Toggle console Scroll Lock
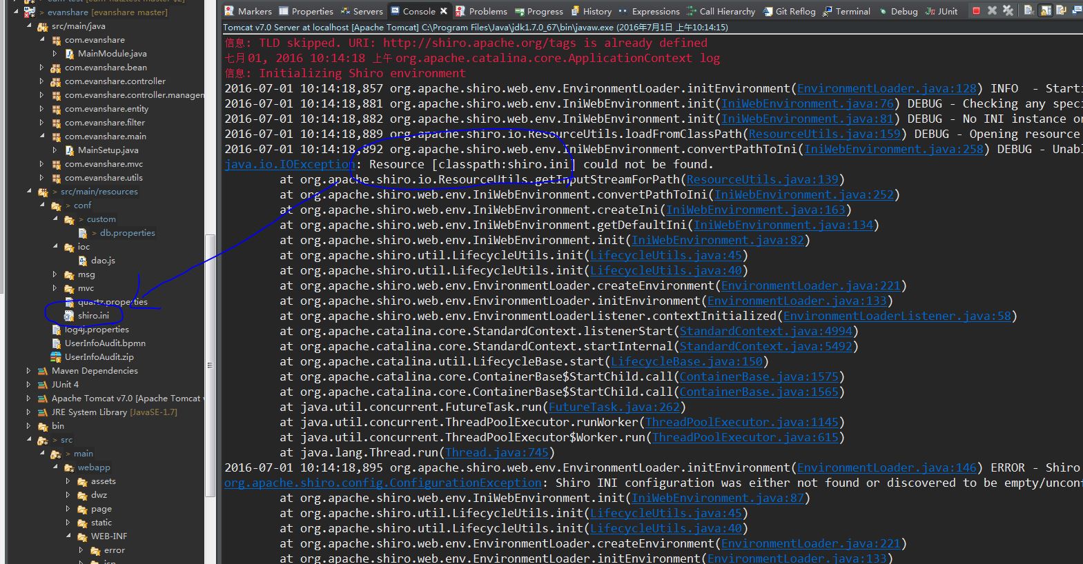The width and height of the screenshot is (1083, 564). tap(1046, 10)
